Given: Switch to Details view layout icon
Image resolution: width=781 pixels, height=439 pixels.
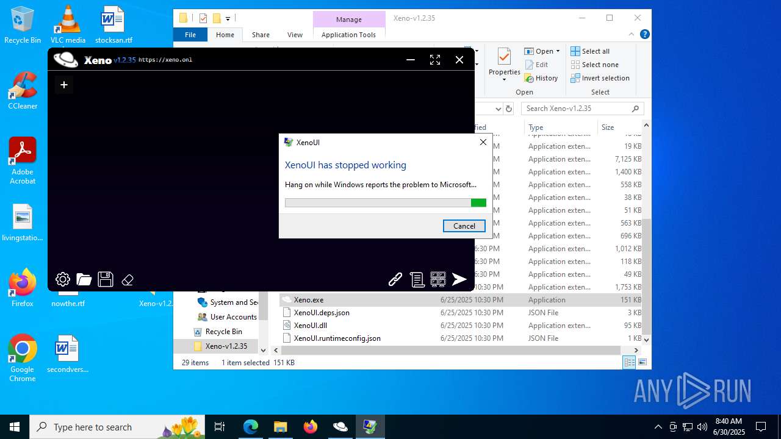Looking at the screenshot, I should (629, 363).
